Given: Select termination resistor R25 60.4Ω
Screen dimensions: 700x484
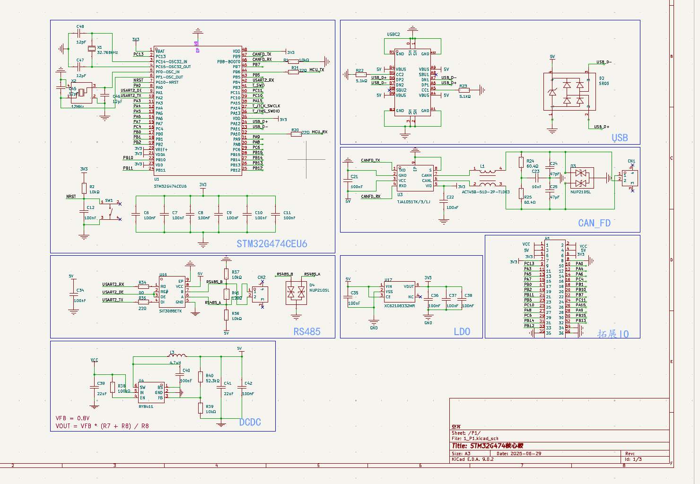Looking at the screenshot, I should click(521, 194).
